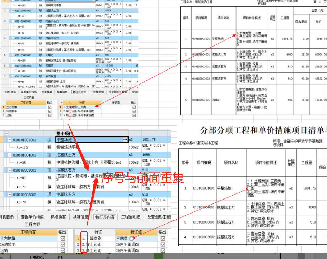Toggle 输出 checkbox beside 特征值 三四类

[163, 238]
